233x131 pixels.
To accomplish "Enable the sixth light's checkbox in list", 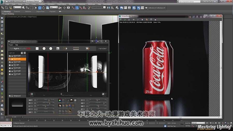I will pos(10,71).
